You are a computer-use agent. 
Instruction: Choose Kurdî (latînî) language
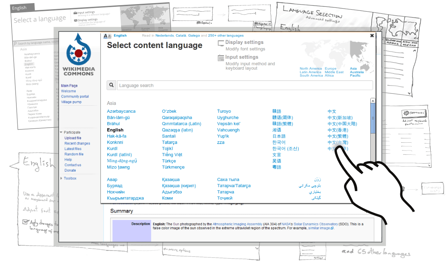(119, 155)
